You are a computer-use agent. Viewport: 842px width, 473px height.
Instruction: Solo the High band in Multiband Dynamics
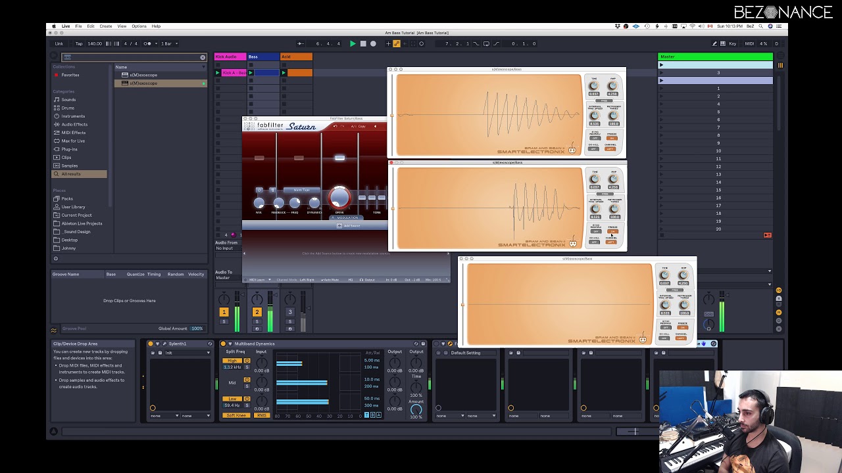(247, 367)
